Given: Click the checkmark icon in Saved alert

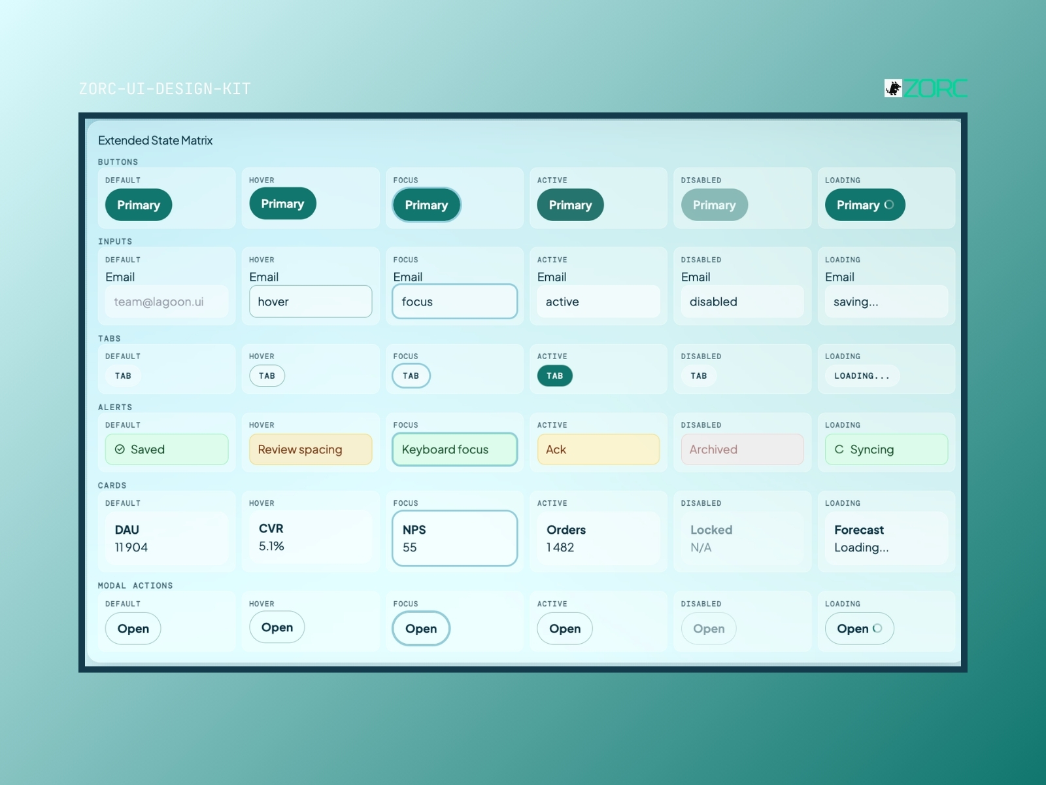Looking at the screenshot, I should click(x=120, y=449).
